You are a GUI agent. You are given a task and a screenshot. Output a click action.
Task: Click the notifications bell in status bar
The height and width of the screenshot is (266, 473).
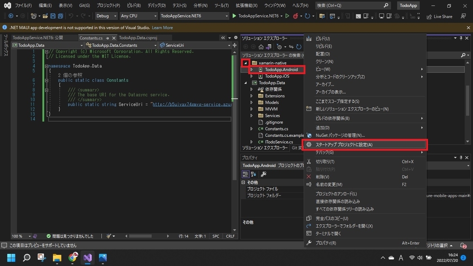point(464,246)
